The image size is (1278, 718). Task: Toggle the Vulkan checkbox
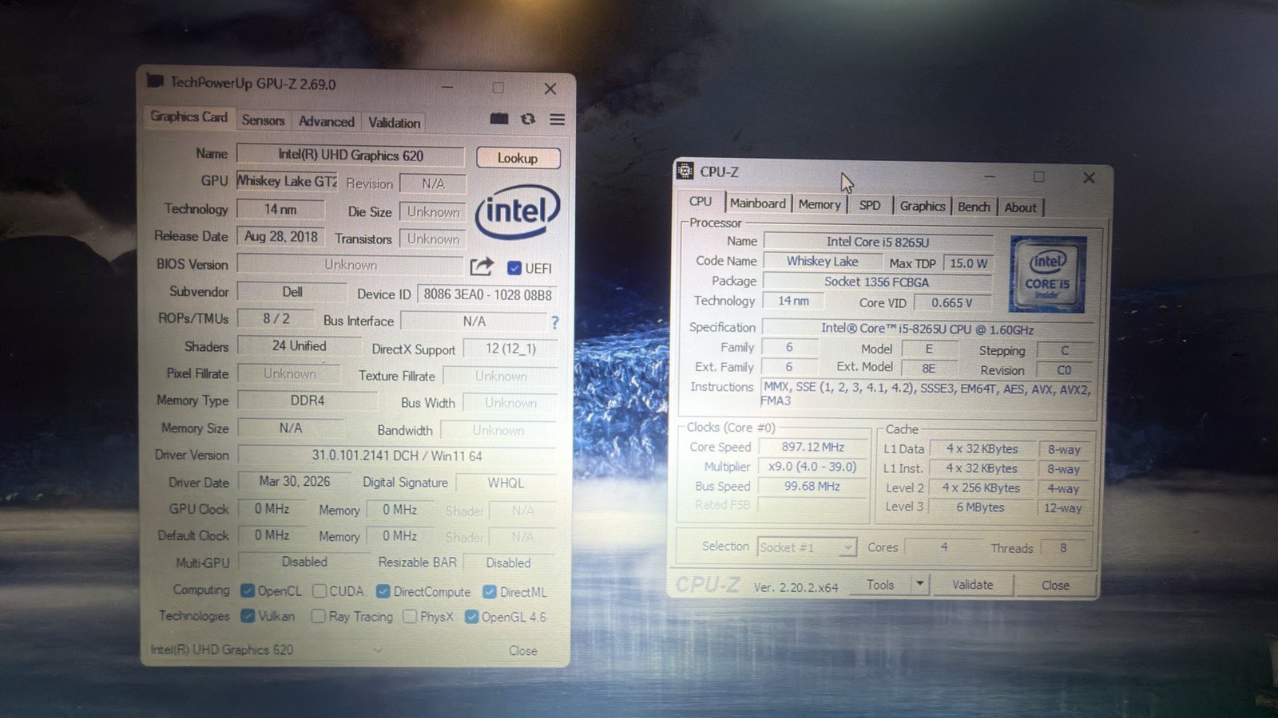coord(248,616)
